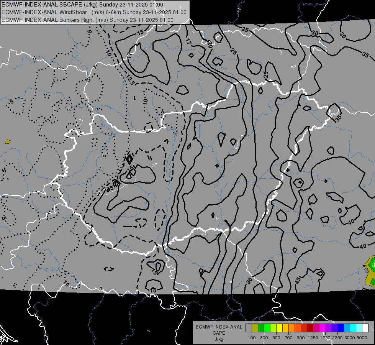Click the legend value 3000
Image resolution: width=375 pixels, height=345 pixels.
[350, 338]
